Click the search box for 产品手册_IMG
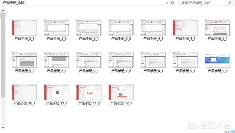Image resolution: width=235 pixels, height=133 pixels. pos(205,3)
